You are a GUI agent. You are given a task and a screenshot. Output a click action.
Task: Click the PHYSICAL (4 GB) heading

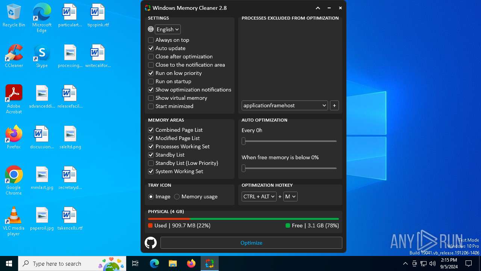pos(166,212)
